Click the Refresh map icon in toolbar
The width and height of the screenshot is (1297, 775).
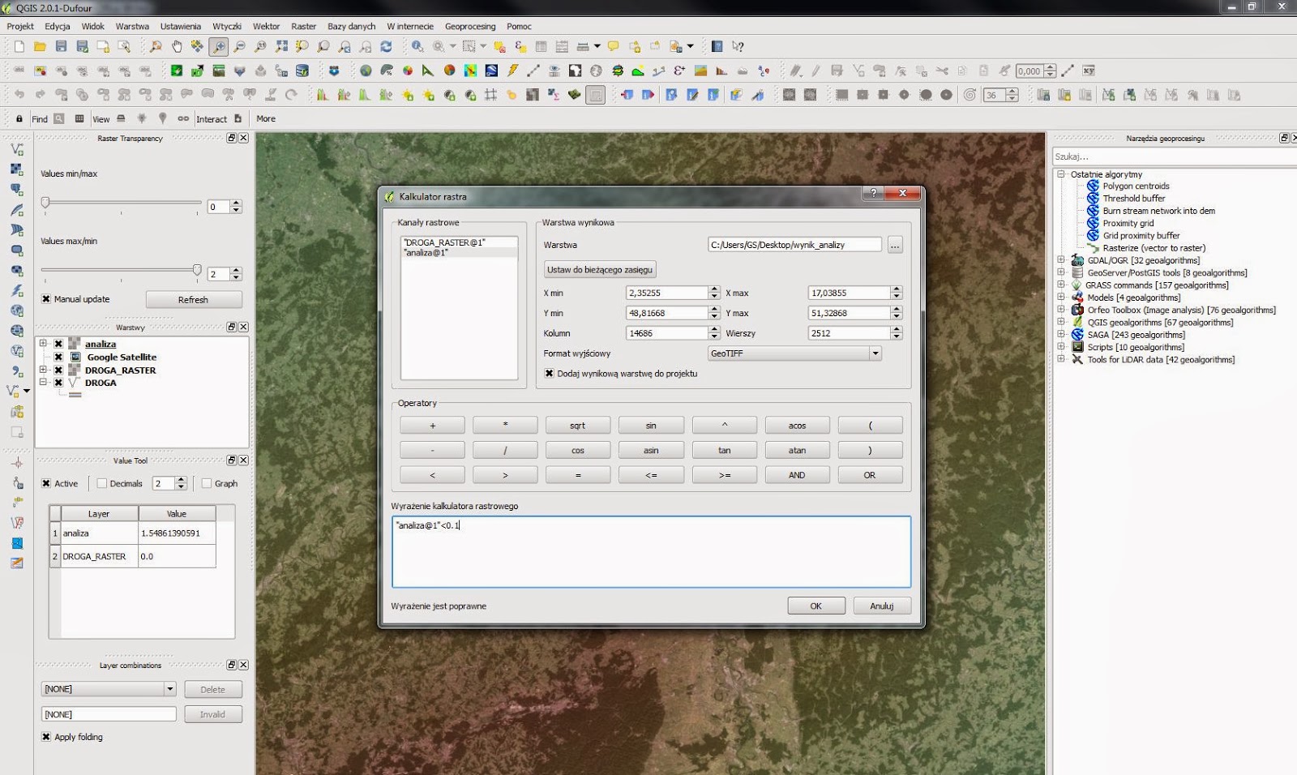click(386, 47)
